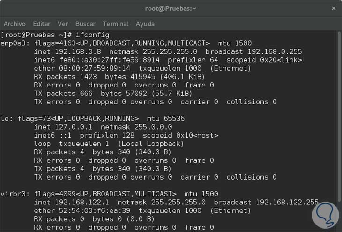
Task: Click the lo loopback interface name
Action: (5, 118)
